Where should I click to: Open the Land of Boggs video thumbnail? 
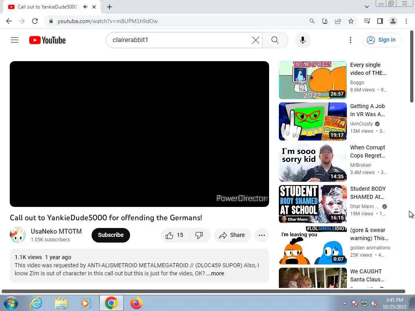pyautogui.click(x=312, y=80)
